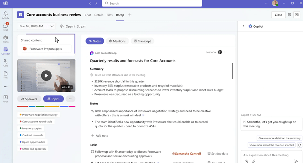
Task: Toggle the Topics view pill
Action: click(x=54, y=99)
